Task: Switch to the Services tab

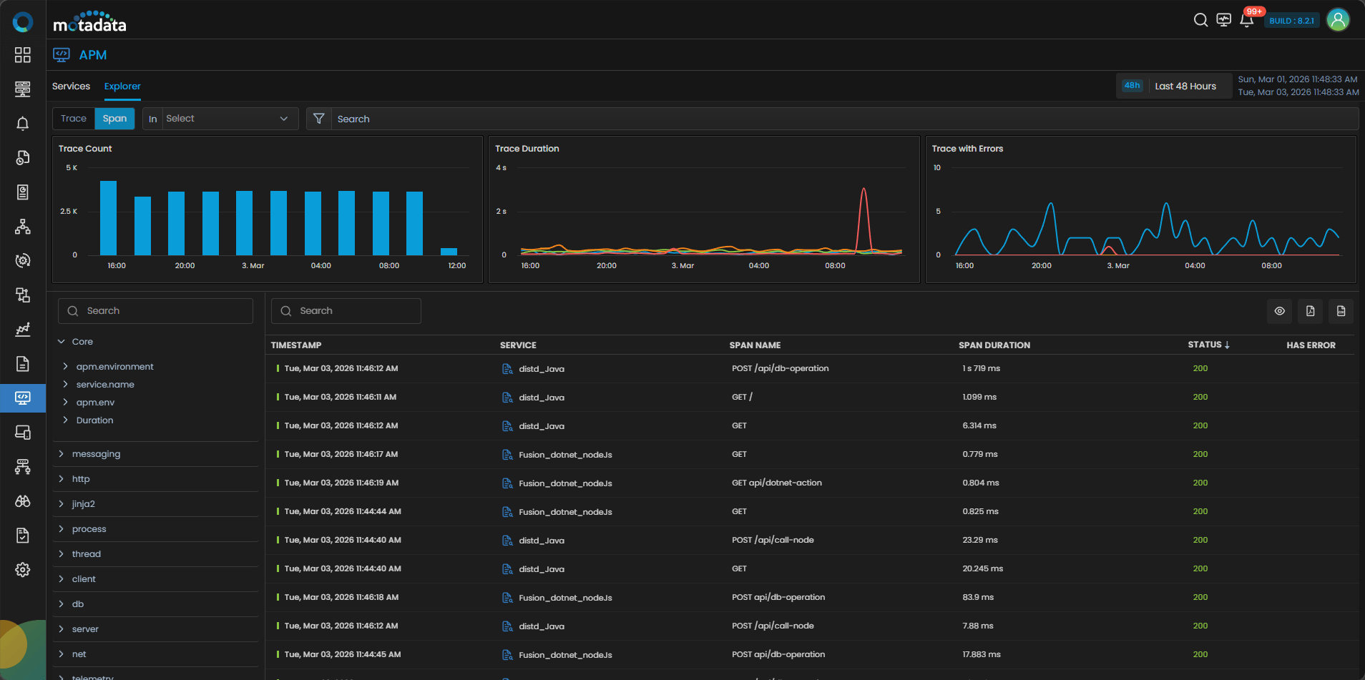Action: point(71,87)
